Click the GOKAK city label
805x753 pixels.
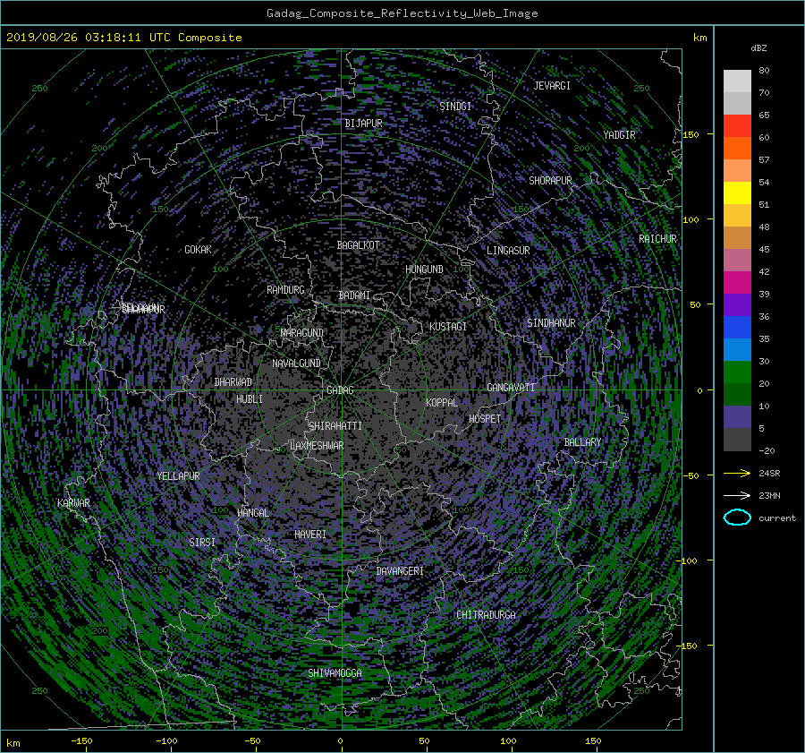(x=199, y=250)
